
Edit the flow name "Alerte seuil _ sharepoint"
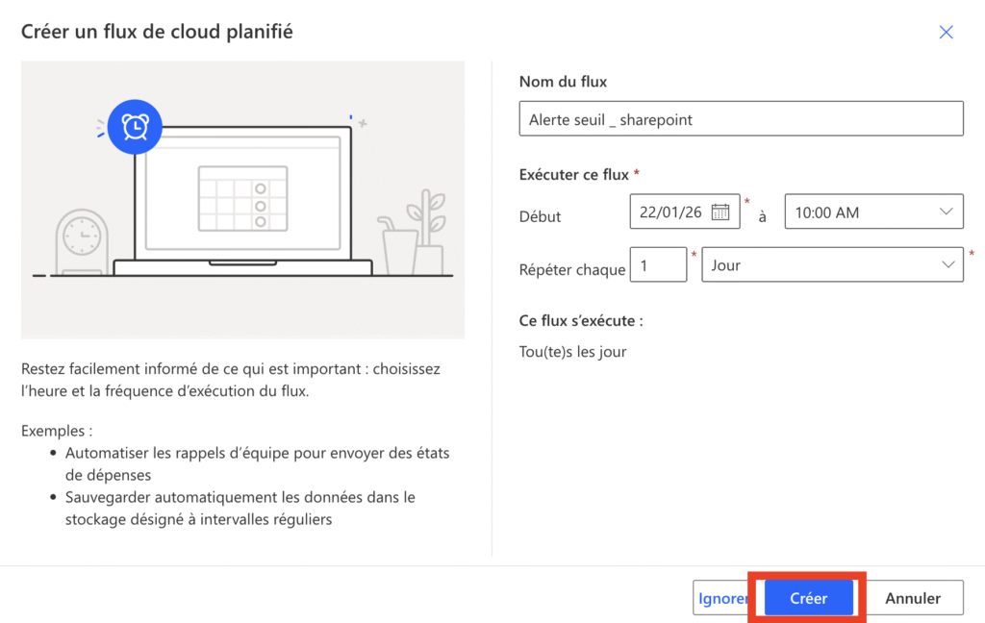741,118
